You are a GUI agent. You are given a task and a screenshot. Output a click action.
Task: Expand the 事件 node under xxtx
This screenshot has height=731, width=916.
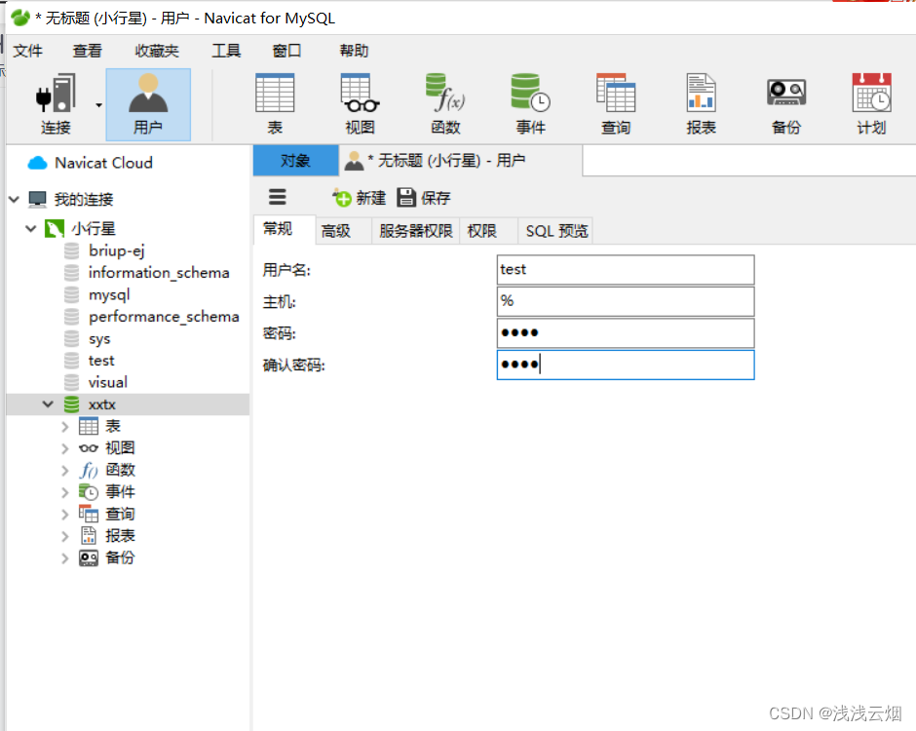(65, 492)
